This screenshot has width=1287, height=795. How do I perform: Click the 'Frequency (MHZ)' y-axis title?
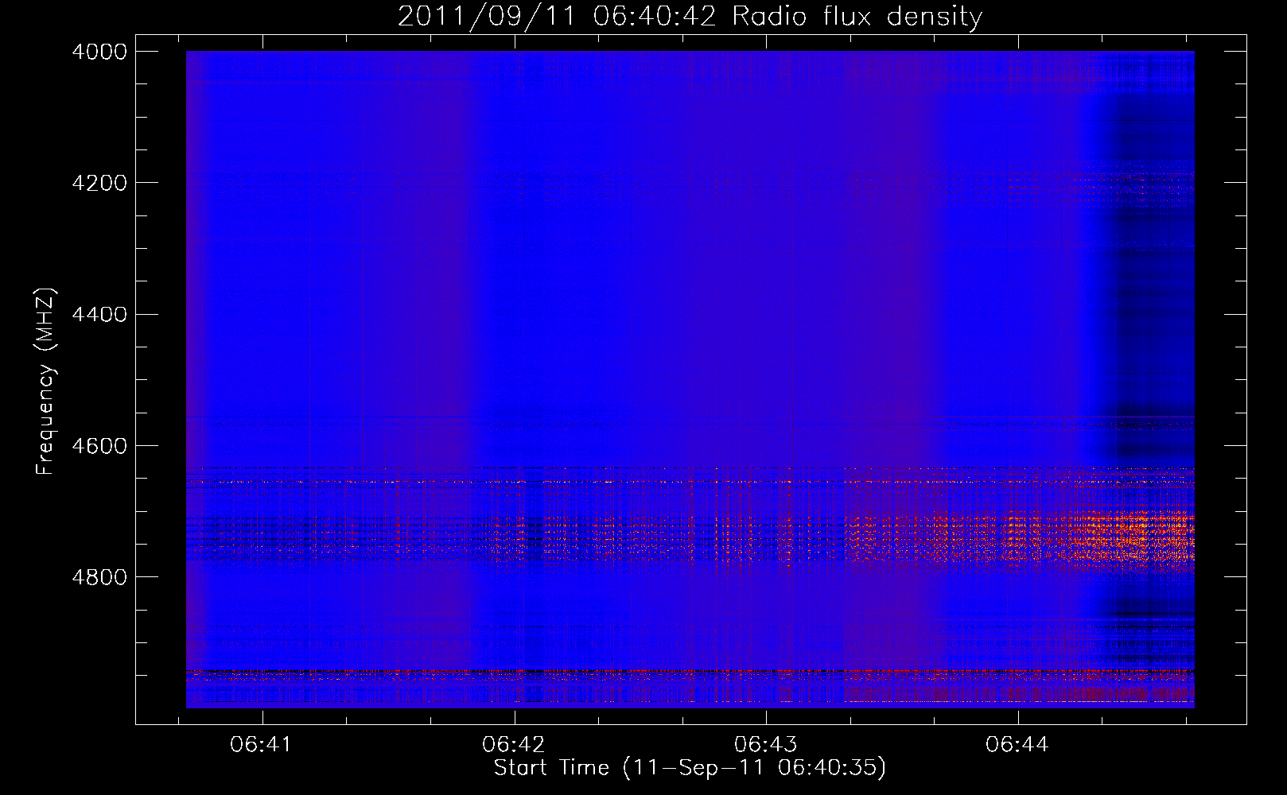click(46, 382)
